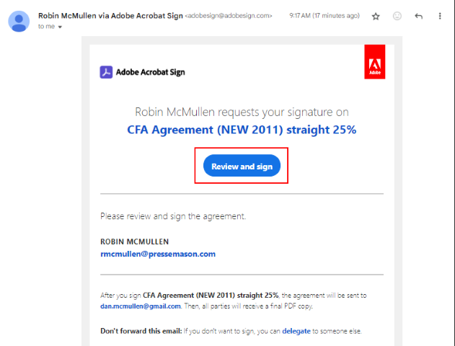The height and width of the screenshot is (346, 455).
Task: Click the red Adobe logo badge
Action: [375, 62]
